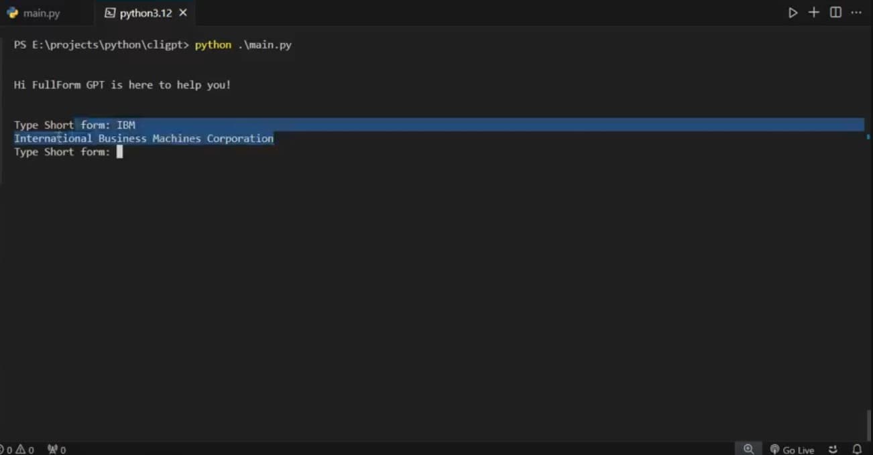Close the python3.12 terminal tab
This screenshot has width=873, height=455.
point(183,13)
